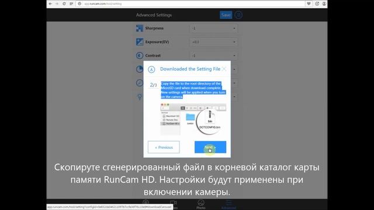
Task: Click the Next button in the dialog
Action: click(x=210, y=147)
